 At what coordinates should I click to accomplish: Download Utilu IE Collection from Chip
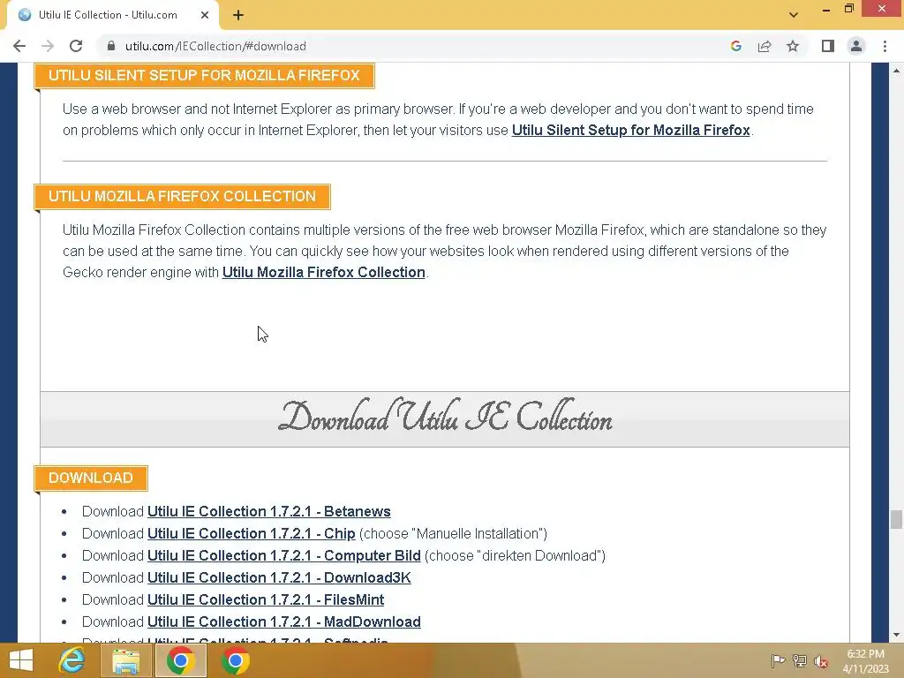coord(252,533)
